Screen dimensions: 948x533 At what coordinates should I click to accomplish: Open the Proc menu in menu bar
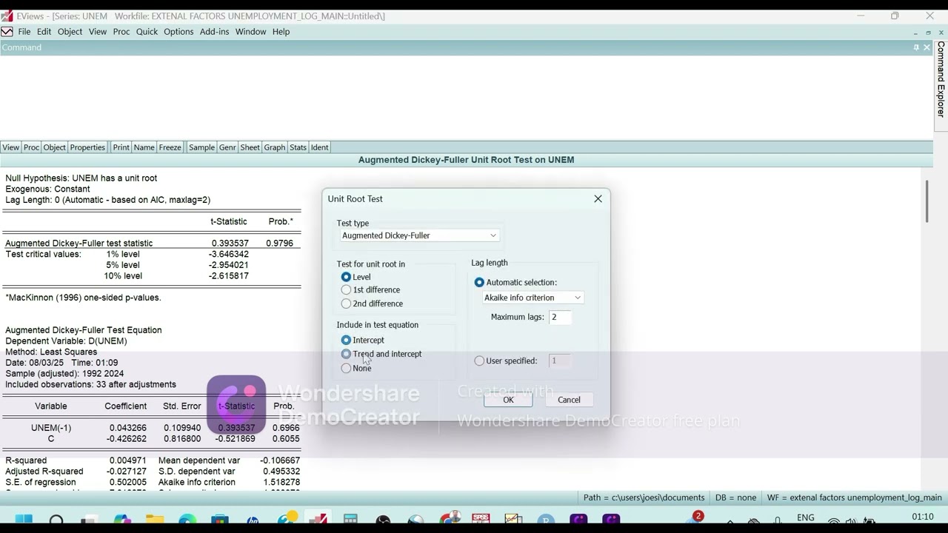[x=121, y=32]
